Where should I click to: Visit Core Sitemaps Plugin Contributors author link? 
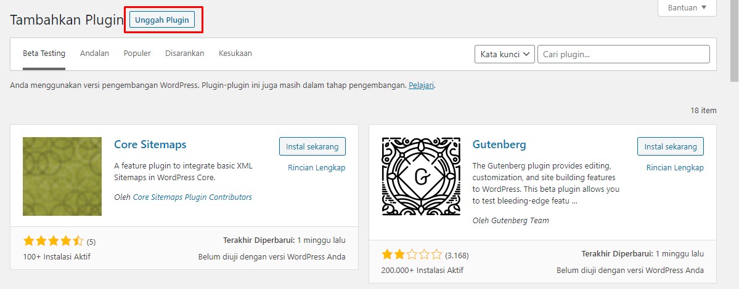point(192,197)
